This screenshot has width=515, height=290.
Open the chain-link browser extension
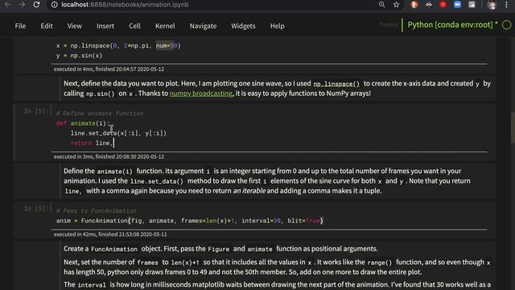[x=429, y=5]
